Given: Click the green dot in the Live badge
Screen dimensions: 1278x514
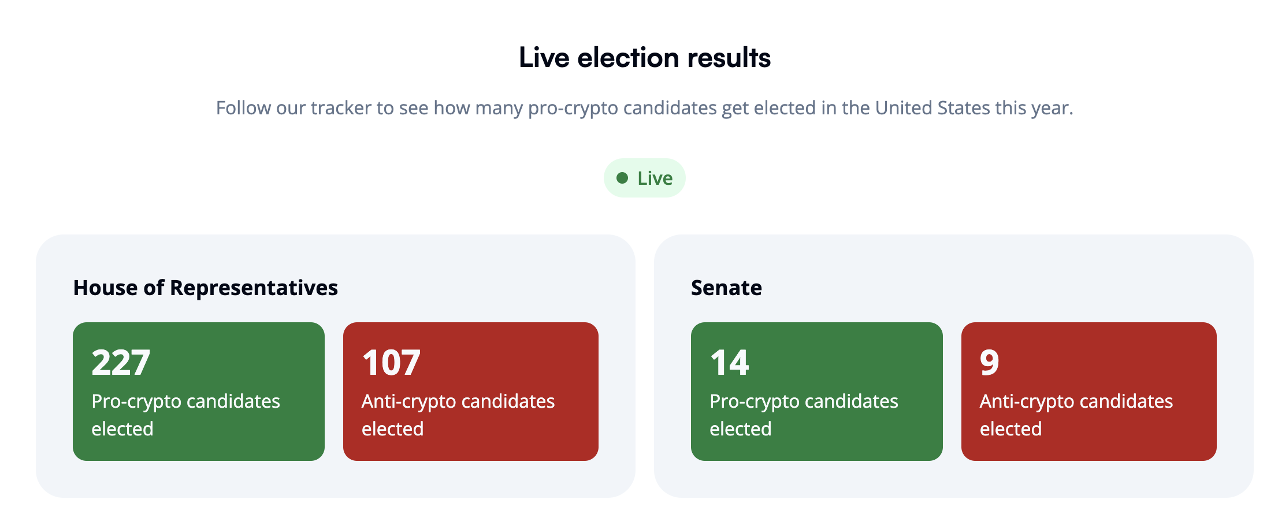Looking at the screenshot, I should [622, 178].
